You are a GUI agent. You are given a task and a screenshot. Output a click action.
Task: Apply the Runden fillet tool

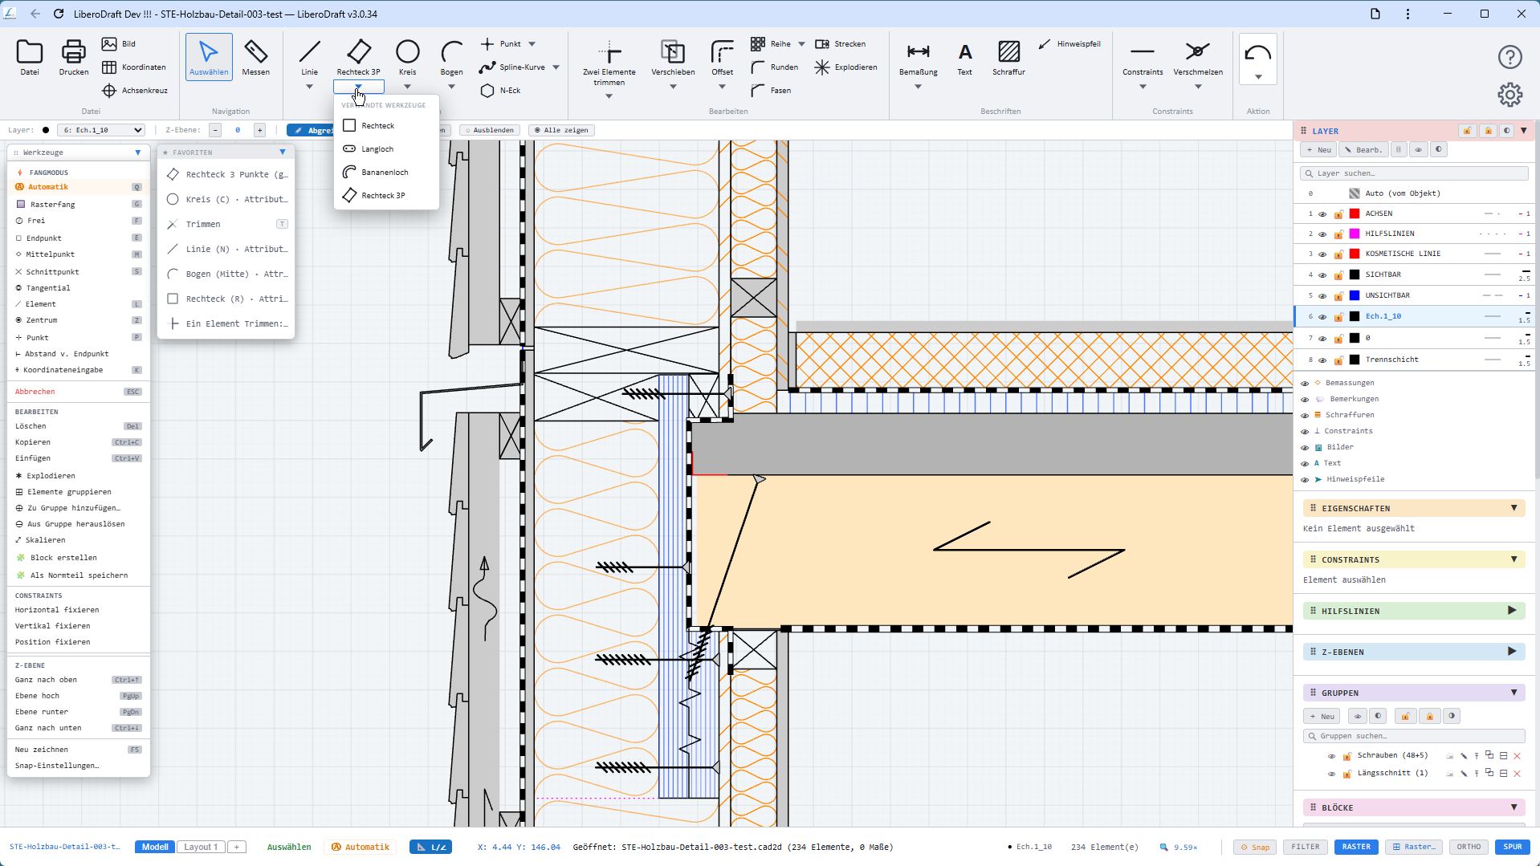coord(774,67)
